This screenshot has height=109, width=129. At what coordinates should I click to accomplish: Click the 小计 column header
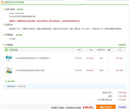(120, 50)
